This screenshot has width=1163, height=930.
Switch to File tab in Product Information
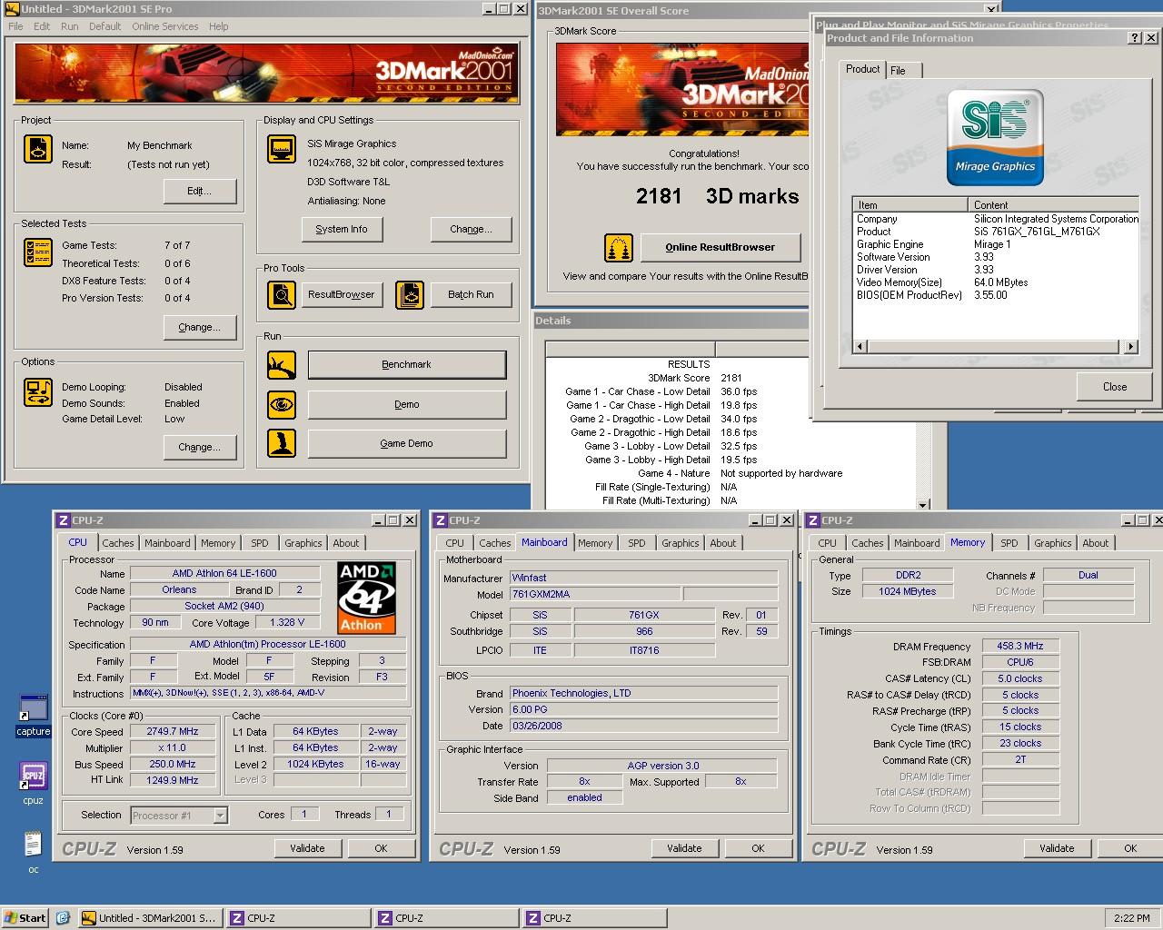pyautogui.click(x=902, y=71)
